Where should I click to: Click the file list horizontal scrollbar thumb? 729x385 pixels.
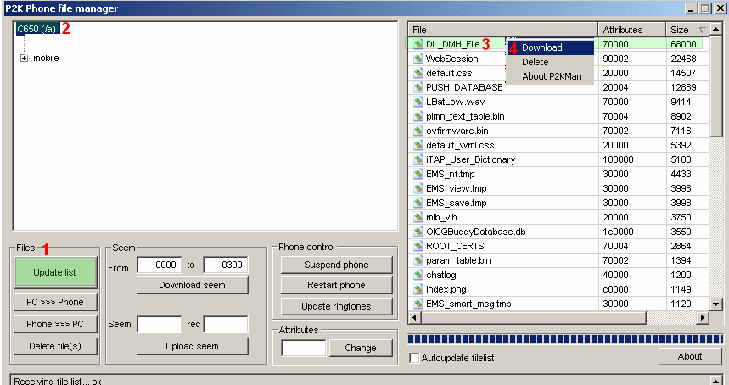point(533,318)
